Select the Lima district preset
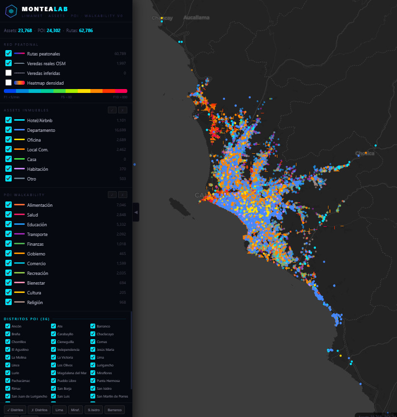 point(59,410)
